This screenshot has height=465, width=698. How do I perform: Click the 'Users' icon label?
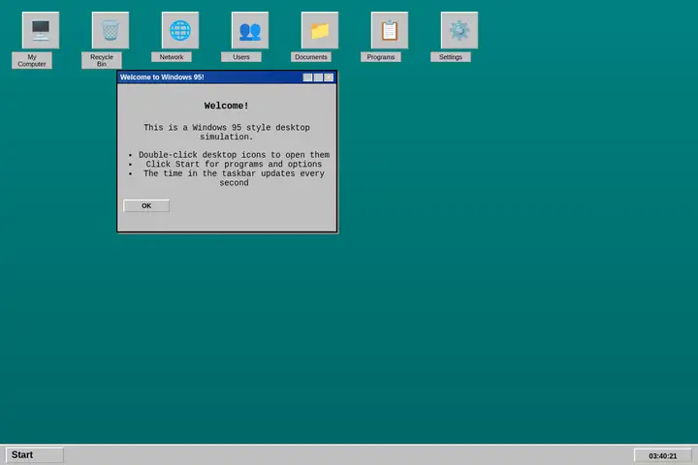coord(241,57)
